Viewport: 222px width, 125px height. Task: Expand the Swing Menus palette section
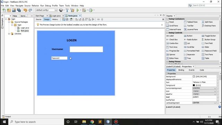[167, 62]
